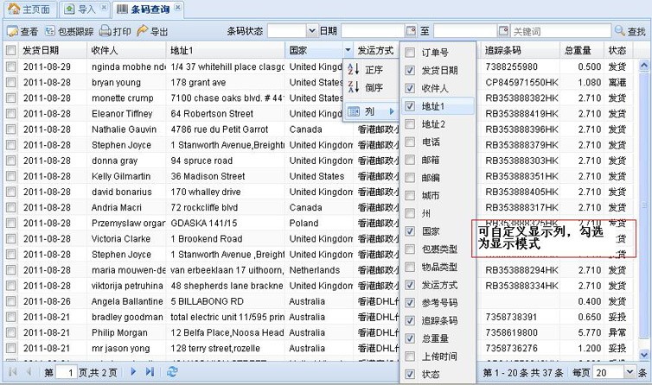
Task: Hide the 参考号码 column
Action: pos(410,303)
